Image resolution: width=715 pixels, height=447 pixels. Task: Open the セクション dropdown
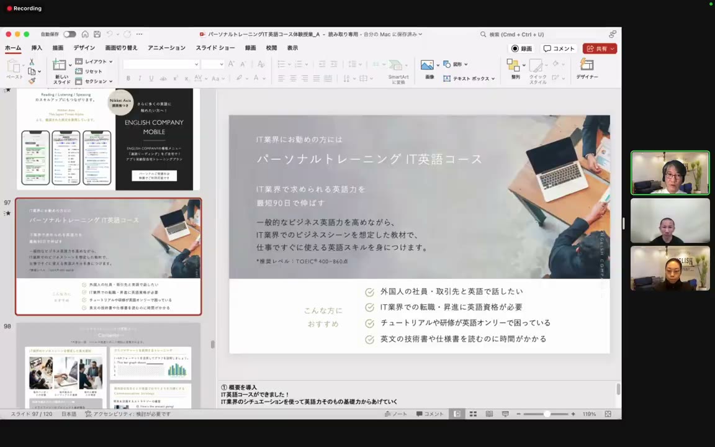point(94,82)
